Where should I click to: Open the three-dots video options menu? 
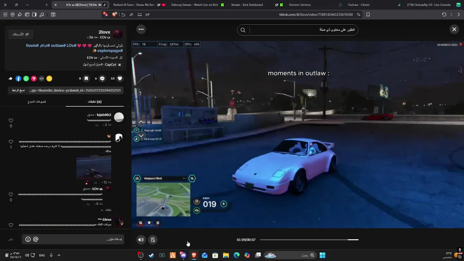coord(141,29)
